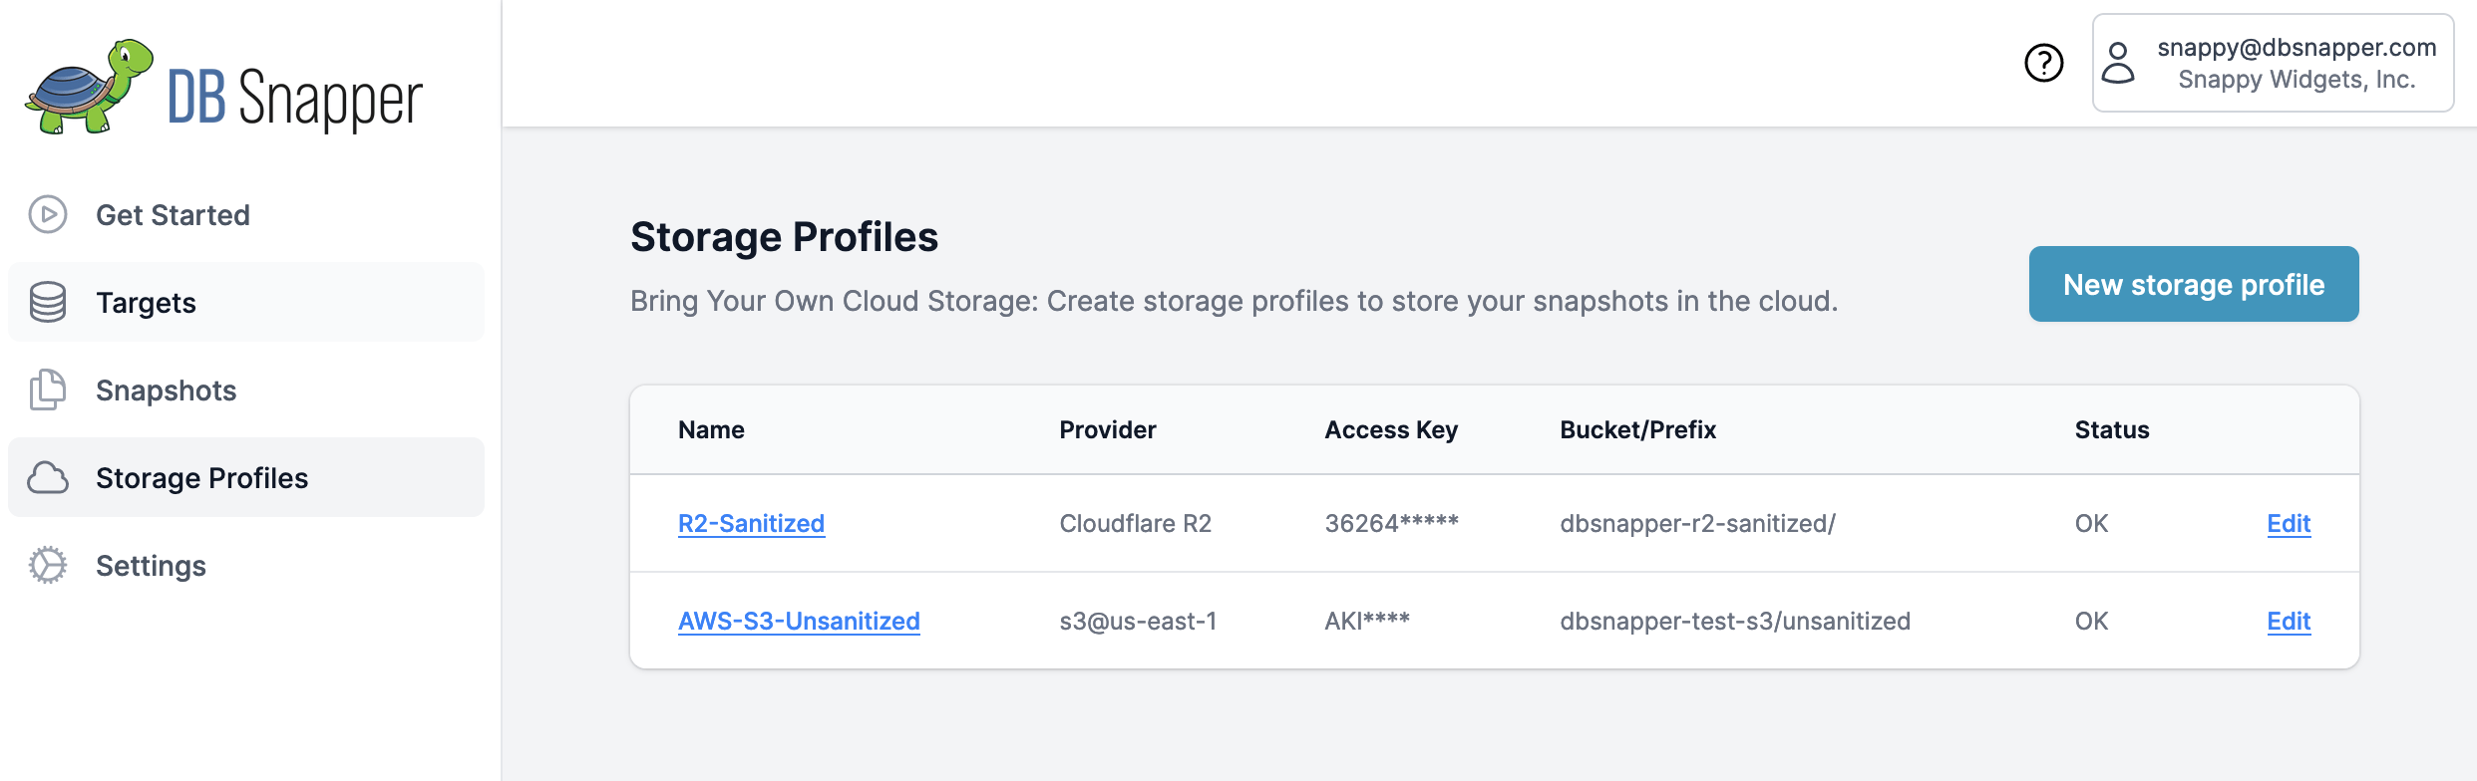Viewport: 2477px width, 781px height.
Task: Open Snapshots in the sidebar
Action: pos(246,390)
